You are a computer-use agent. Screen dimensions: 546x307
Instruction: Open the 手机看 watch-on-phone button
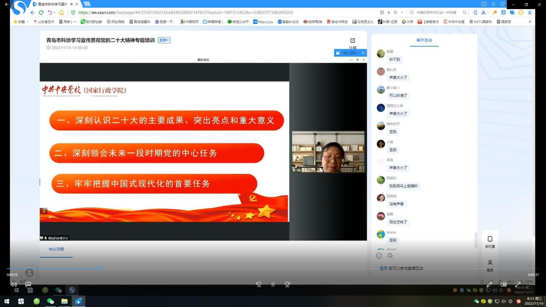490,242
